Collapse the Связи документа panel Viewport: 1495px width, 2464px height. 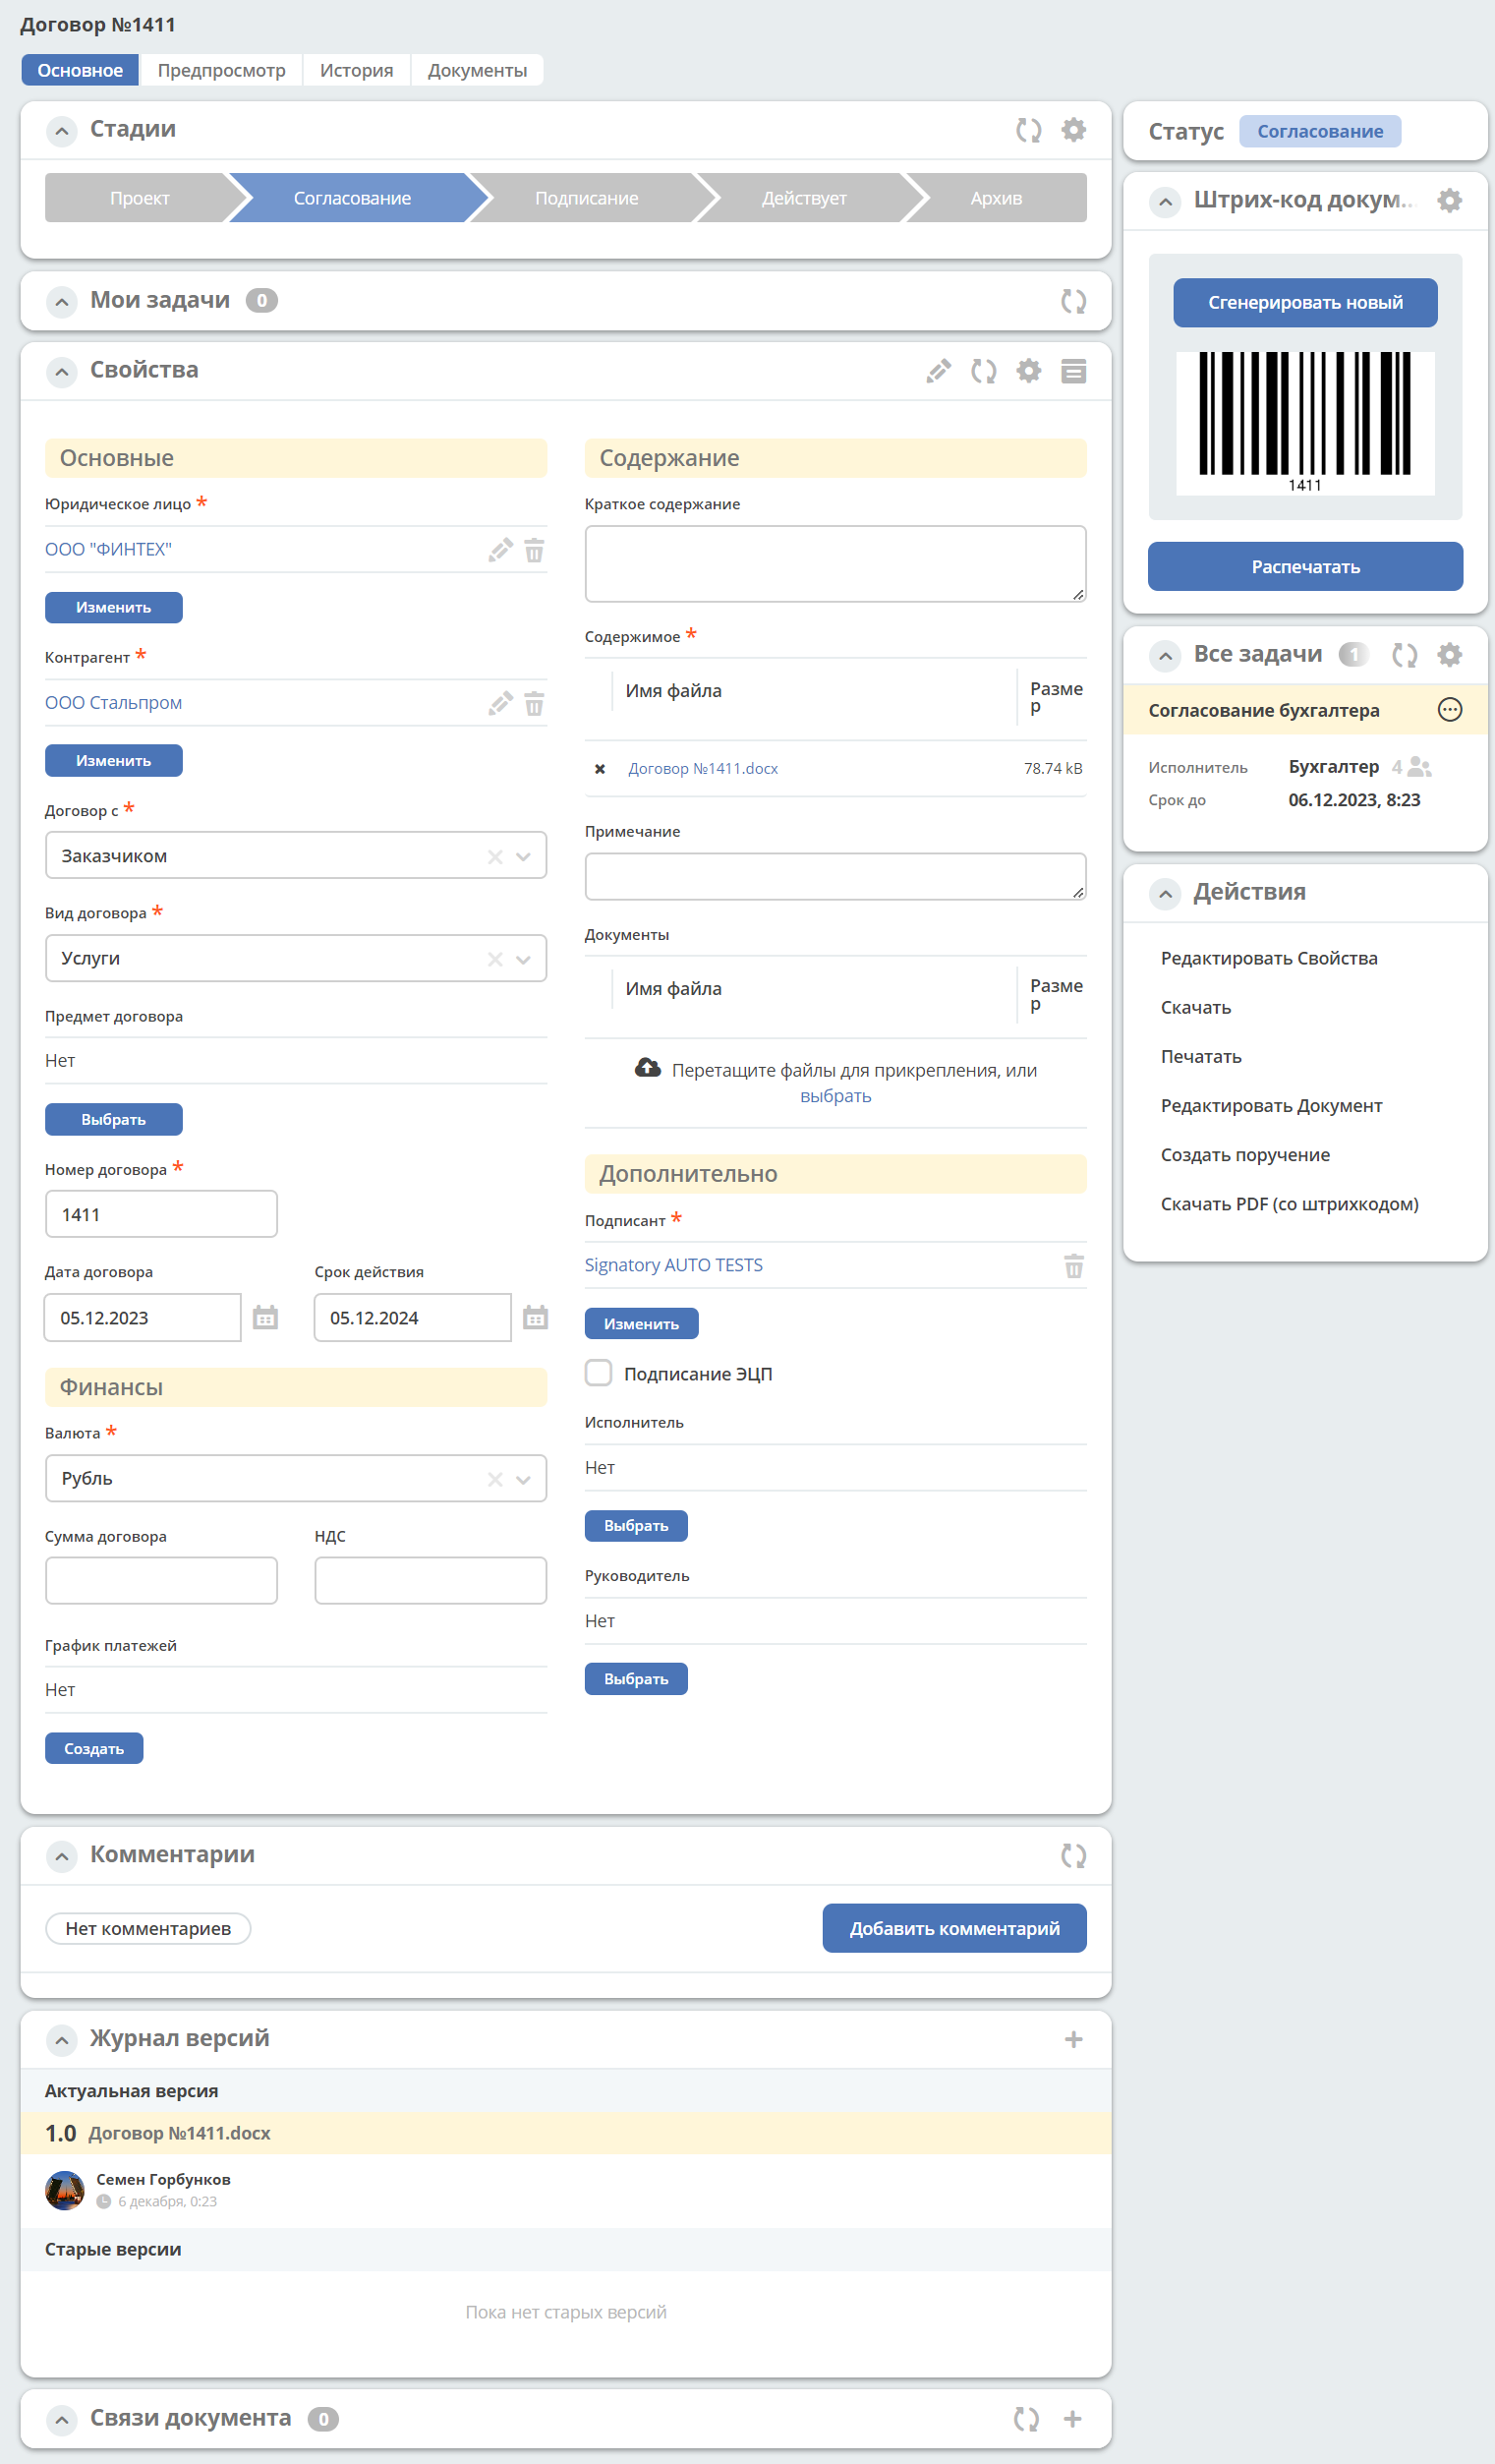[62, 2421]
